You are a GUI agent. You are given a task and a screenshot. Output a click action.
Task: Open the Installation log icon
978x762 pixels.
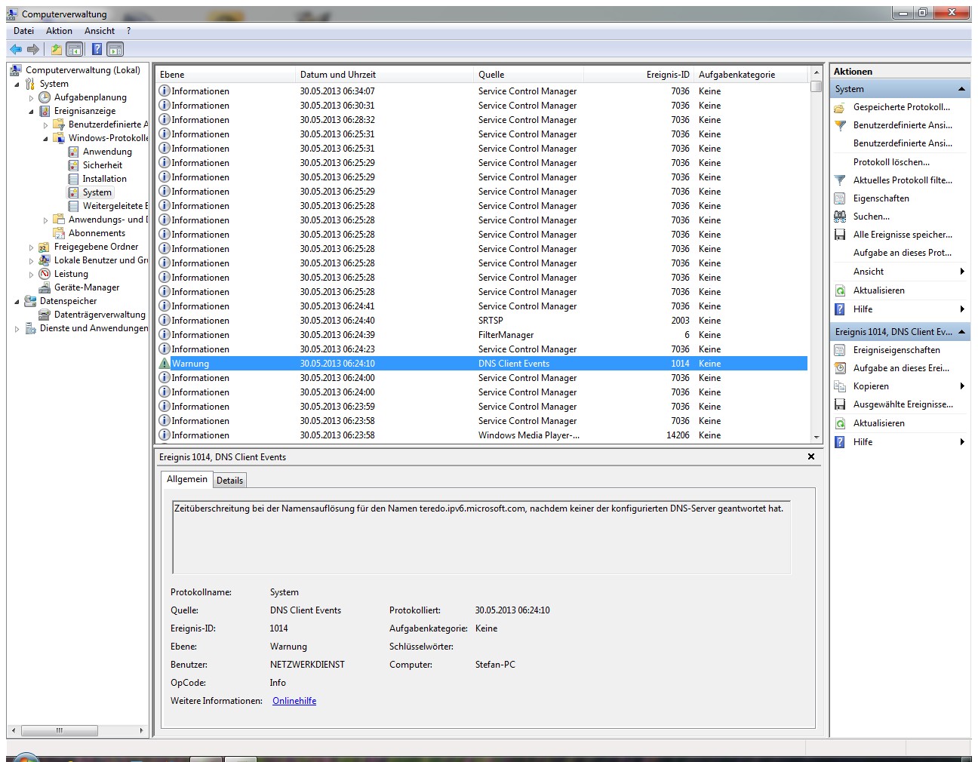coord(73,179)
